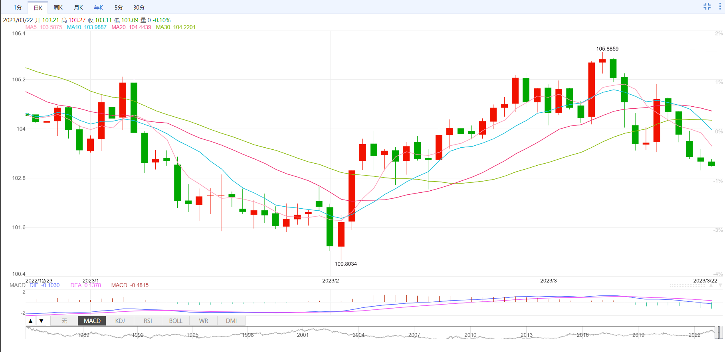Click the 2023/3/22 end date label
The width and height of the screenshot is (725, 352).
(705, 280)
